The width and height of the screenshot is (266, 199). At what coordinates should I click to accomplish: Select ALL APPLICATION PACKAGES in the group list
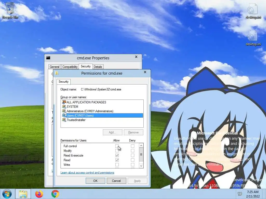point(102,102)
